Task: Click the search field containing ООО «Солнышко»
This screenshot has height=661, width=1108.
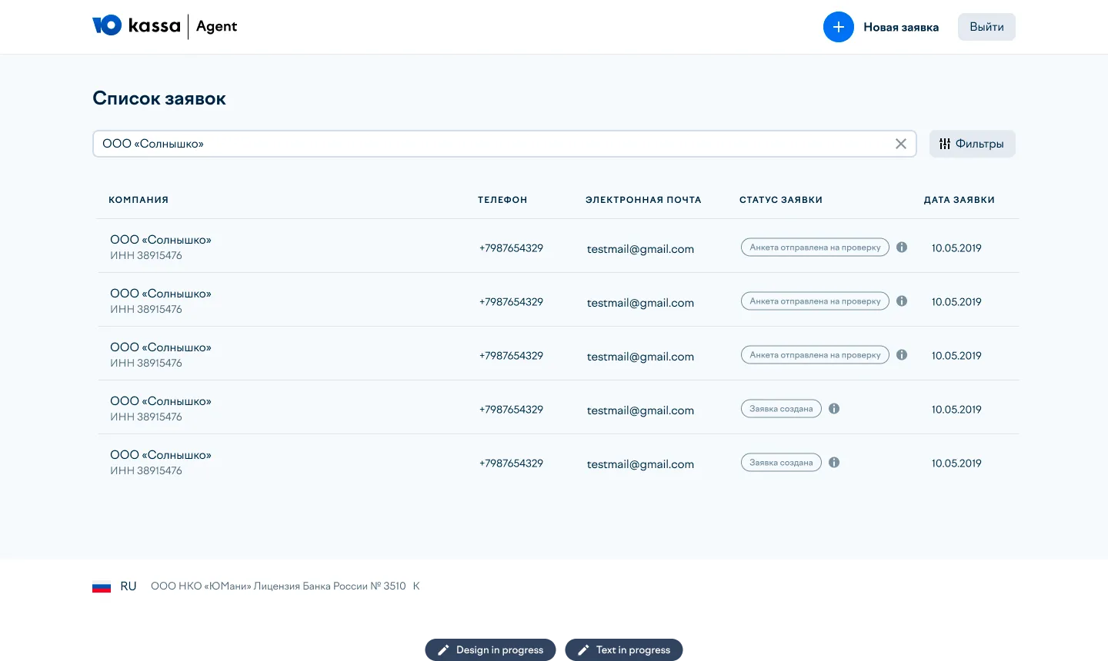Action: [492, 144]
